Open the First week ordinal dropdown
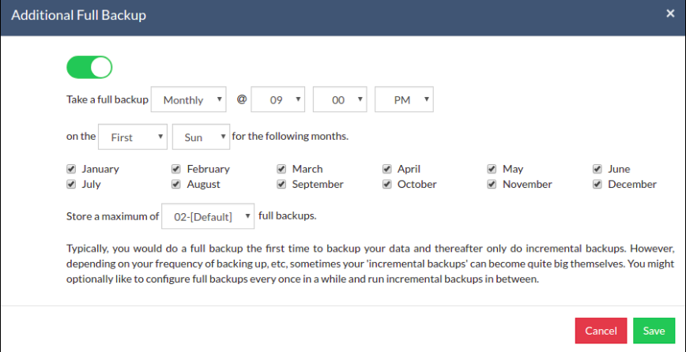Viewport: 686px width, 352px height. pyautogui.click(x=133, y=137)
